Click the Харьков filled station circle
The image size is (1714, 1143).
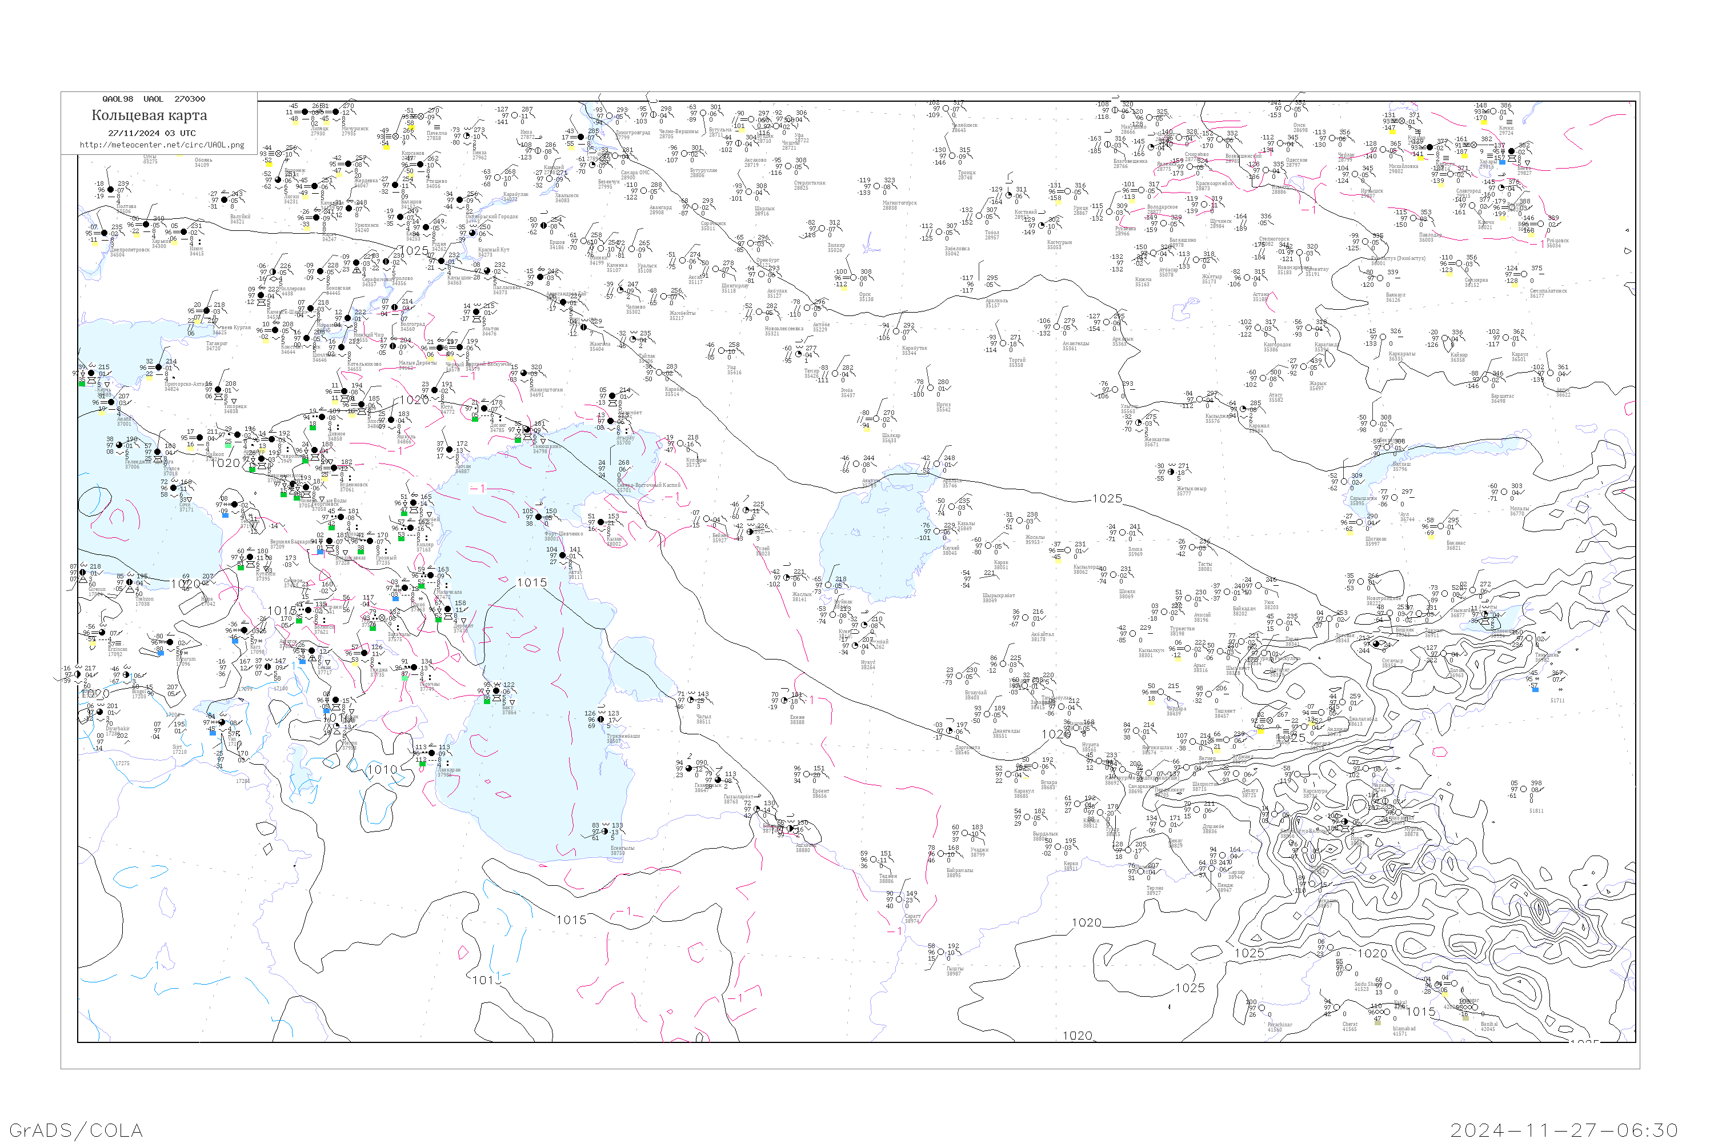[x=146, y=225]
